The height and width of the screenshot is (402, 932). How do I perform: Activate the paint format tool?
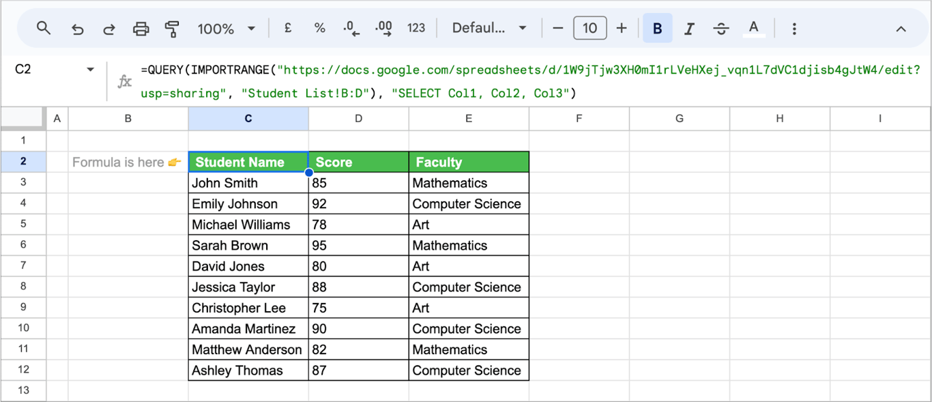(172, 29)
